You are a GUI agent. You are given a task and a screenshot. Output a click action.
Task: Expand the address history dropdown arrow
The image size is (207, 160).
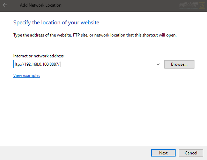pos(158,64)
